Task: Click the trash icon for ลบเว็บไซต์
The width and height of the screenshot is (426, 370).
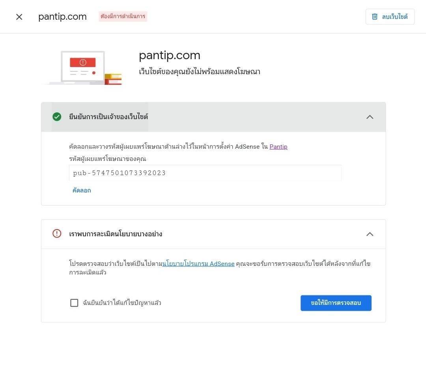Action: (375, 17)
